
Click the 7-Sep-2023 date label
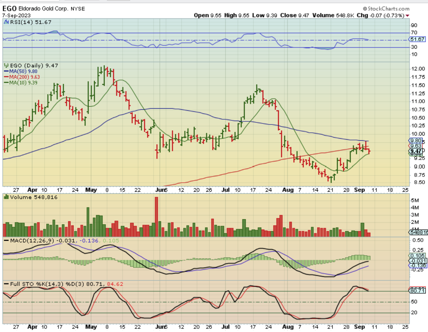tap(16, 16)
